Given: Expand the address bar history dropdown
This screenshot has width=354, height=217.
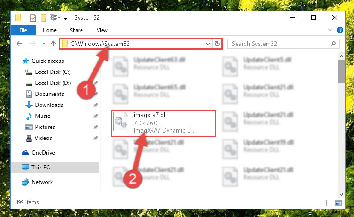Looking at the screenshot, I should [208, 44].
